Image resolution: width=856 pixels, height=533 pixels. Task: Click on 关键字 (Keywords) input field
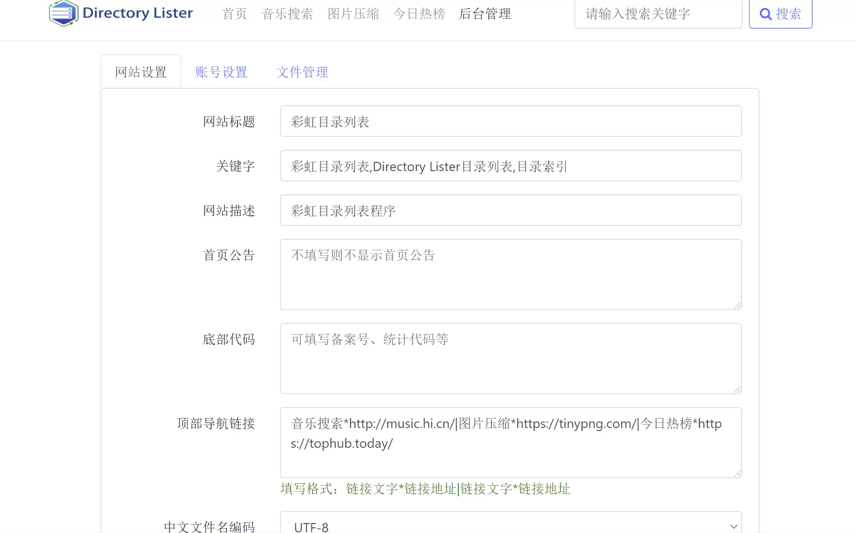pyautogui.click(x=511, y=166)
